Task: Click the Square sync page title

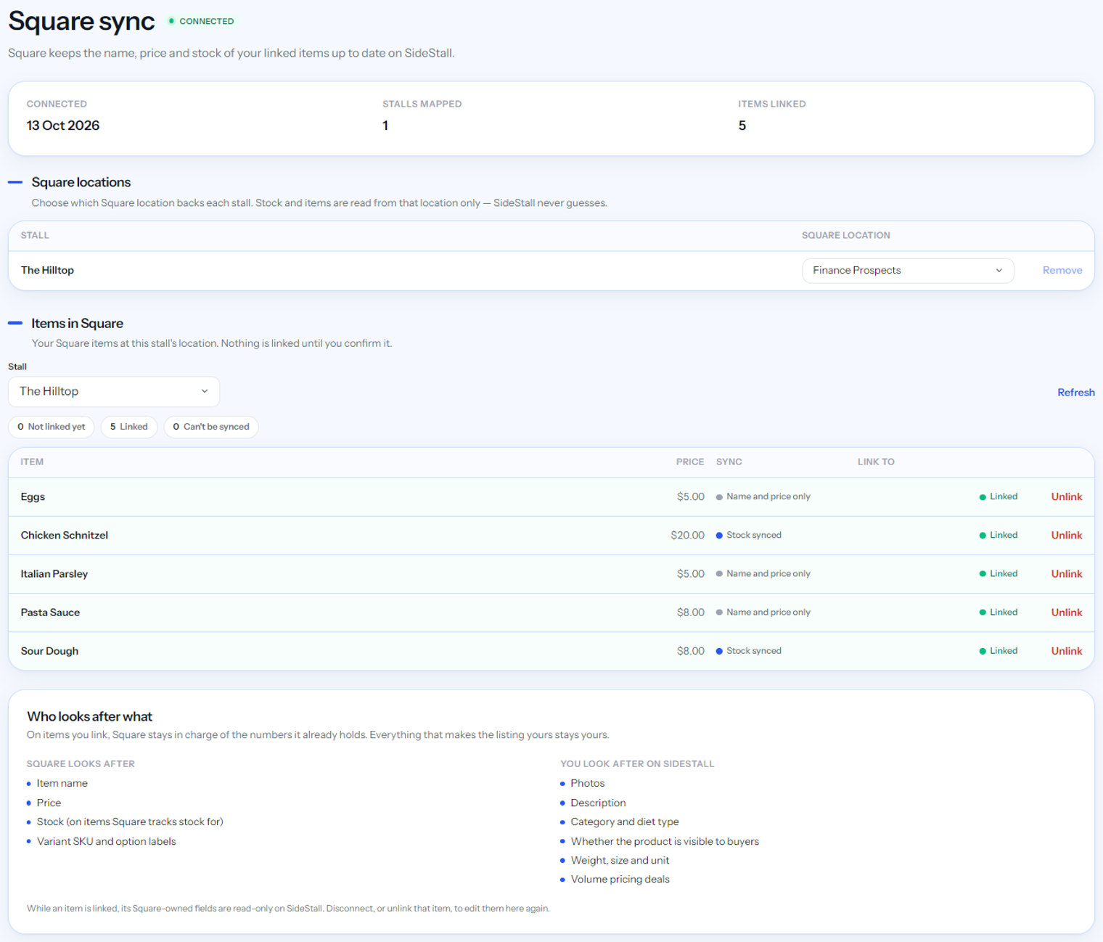Action: [x=81, y=21]
